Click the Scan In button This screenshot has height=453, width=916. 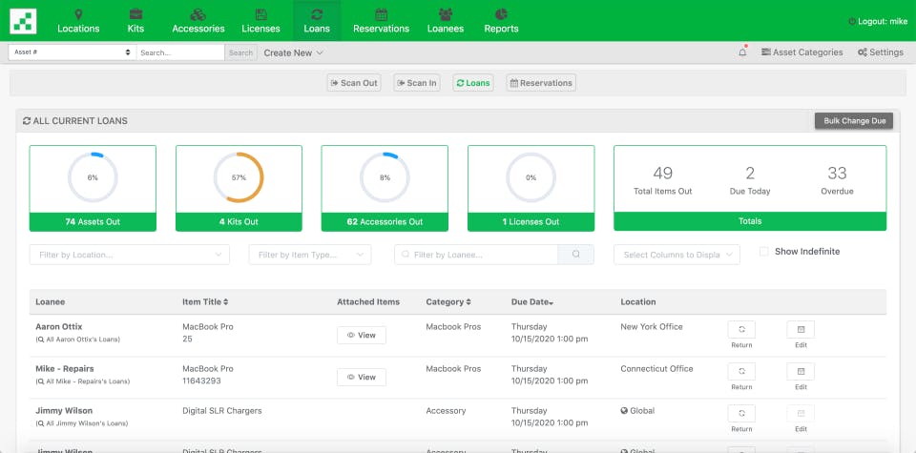417,83
